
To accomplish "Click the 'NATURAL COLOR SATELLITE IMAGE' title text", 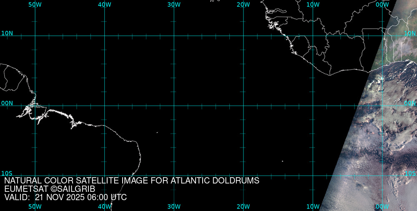I will pos(132,181).
